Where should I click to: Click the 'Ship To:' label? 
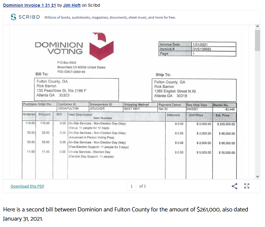coord(163,75)
